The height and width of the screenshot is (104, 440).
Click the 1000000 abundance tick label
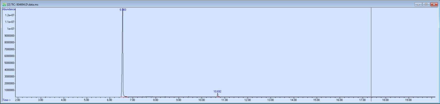pyautogui.click(x=9, y=90)
